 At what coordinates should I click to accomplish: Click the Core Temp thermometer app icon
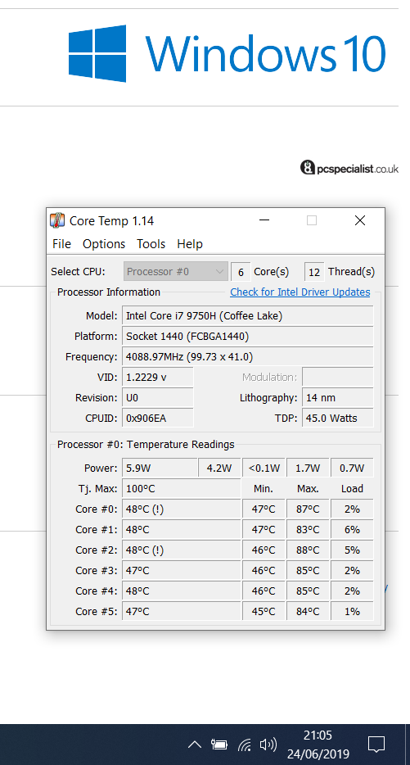point(57,220)
